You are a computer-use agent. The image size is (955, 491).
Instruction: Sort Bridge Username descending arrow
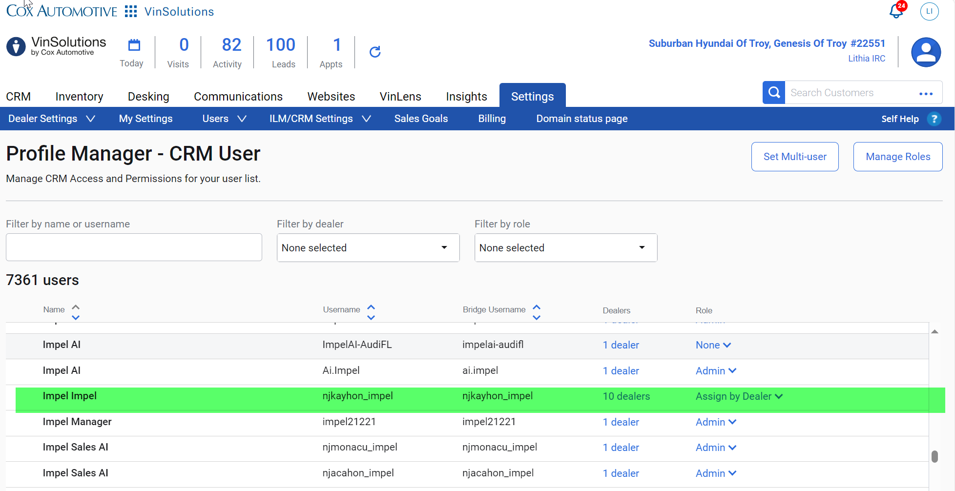pyautogui.click(x=537, y=317)
